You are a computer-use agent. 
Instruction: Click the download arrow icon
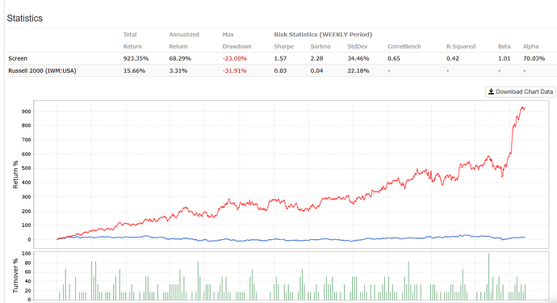(491, 92)
